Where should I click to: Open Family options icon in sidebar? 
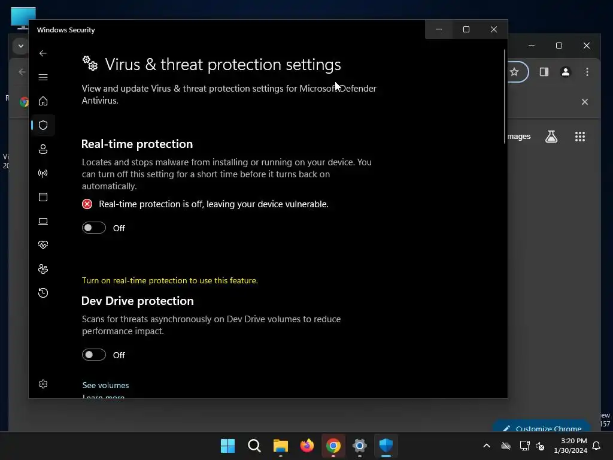coord(43,269)
